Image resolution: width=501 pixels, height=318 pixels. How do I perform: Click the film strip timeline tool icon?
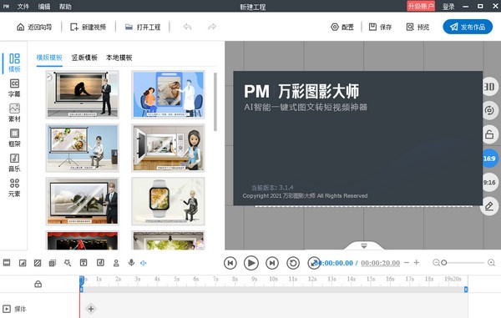click(x=7, y=263)
